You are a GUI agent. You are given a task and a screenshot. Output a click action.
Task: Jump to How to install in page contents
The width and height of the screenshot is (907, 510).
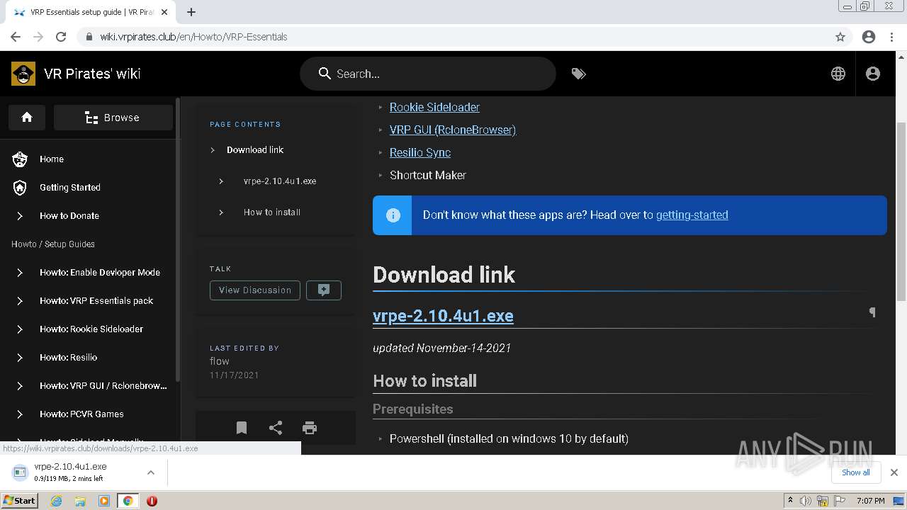tap(272, 212)
